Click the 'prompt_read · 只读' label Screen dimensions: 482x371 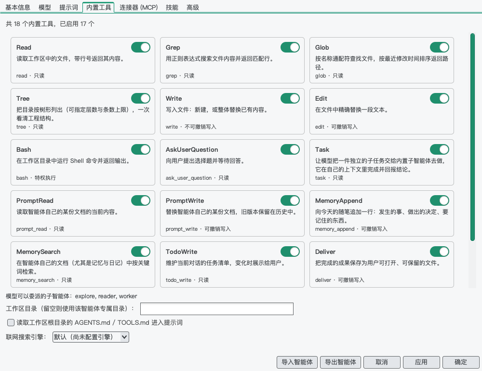coord(40,229)
